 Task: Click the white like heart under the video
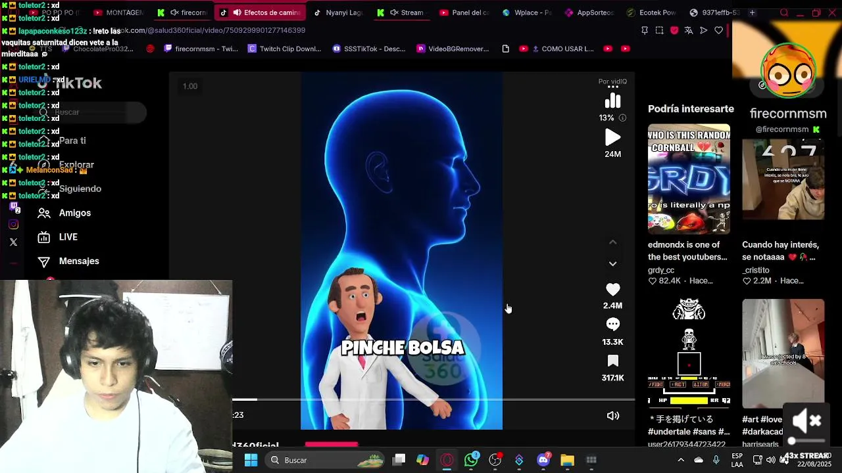612,290
